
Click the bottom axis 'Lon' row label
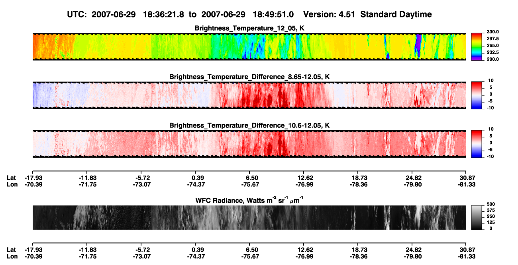[x=12, y=256]
